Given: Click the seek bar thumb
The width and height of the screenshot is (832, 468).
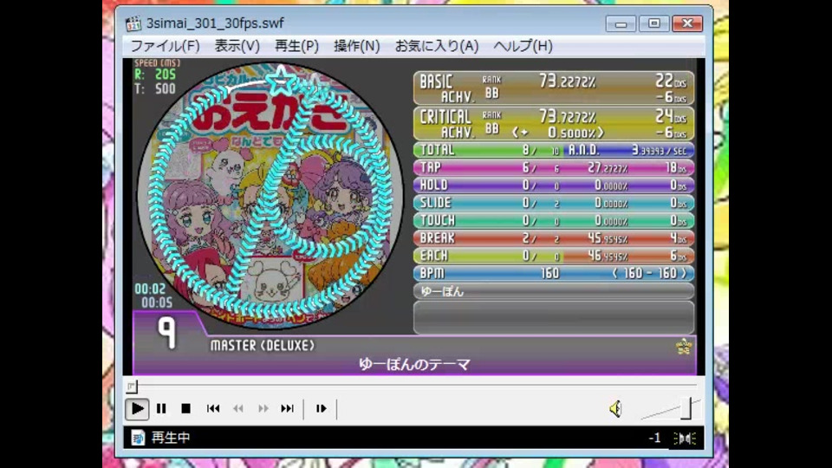Looking at the screenshot, I should coord(131,387).
